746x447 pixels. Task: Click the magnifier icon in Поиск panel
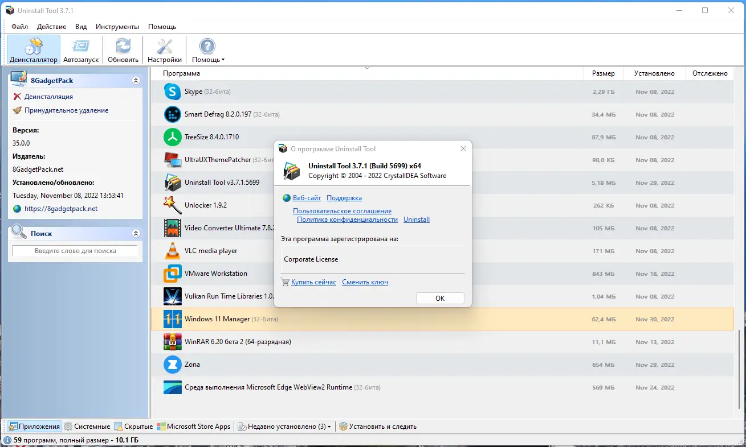click(19, 232)
